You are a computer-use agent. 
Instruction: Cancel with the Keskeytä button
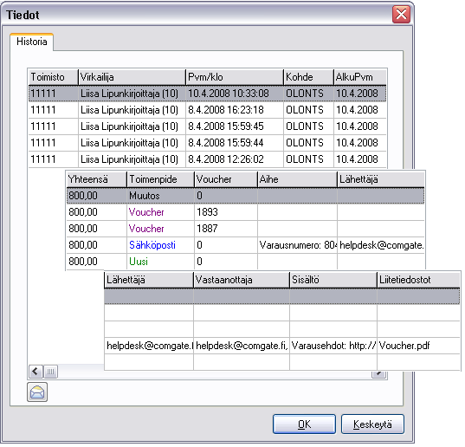coord(372,424)
